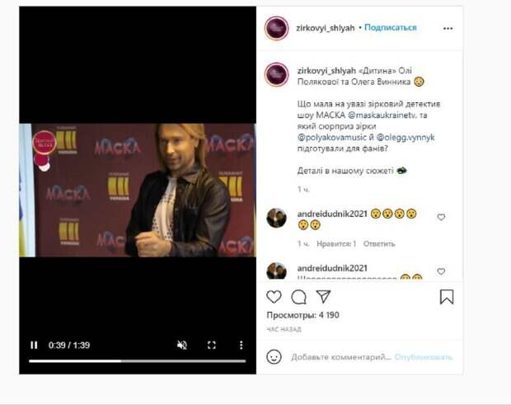Open the emoji picker smiley icon

[274, 356]
